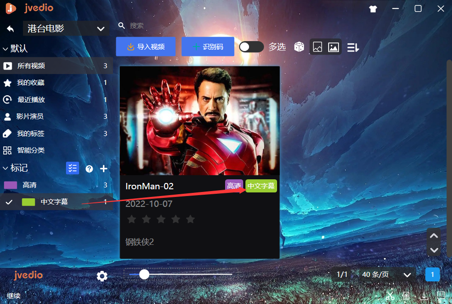Open the skin/theme shirt icon
The width and height of the screenshot is (452, 304).
373,9
